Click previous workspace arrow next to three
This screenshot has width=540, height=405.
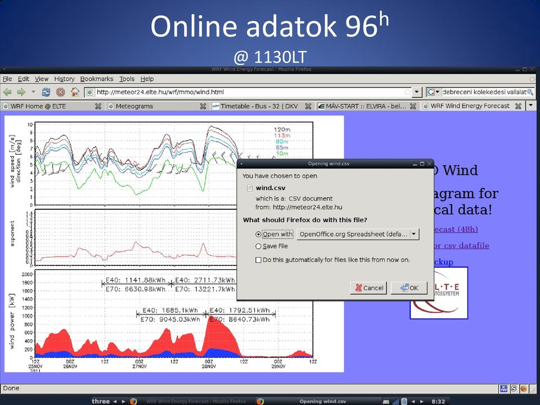tap(115, 401)
